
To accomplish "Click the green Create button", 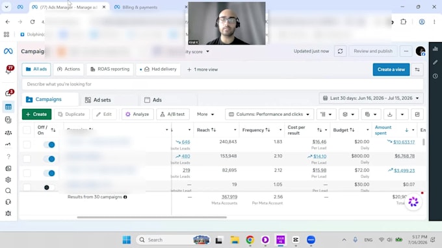I will pos(36,115).
